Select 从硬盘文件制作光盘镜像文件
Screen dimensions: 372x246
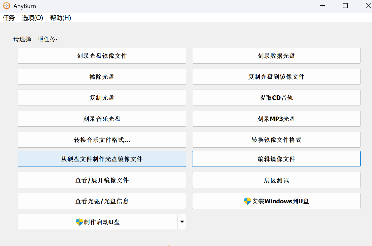click(x=102, y=159)
